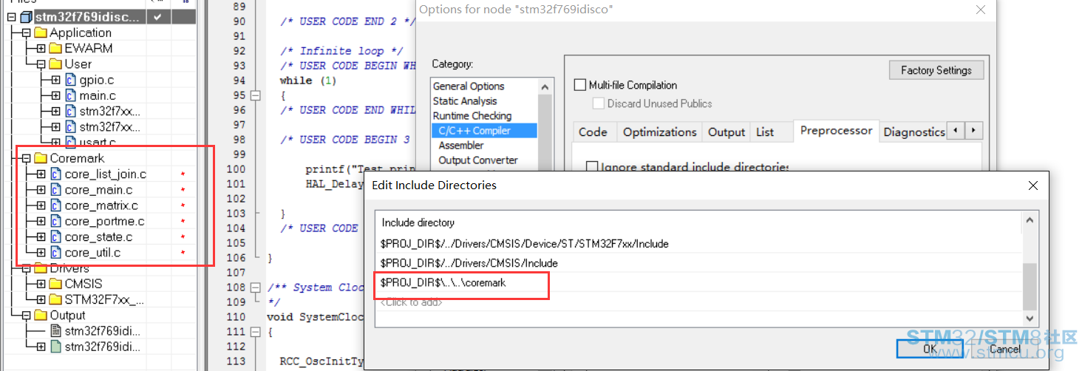Click the core_main.c file icon
The width and height of the screenshot is (1082, 371).
coord(55,190)
